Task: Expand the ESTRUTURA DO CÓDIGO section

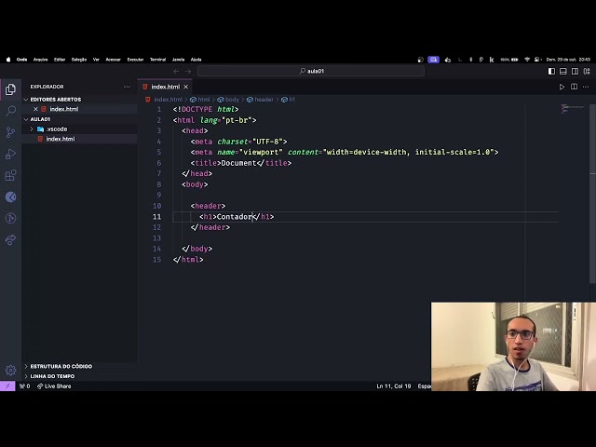Action: [x=61, y=366]
